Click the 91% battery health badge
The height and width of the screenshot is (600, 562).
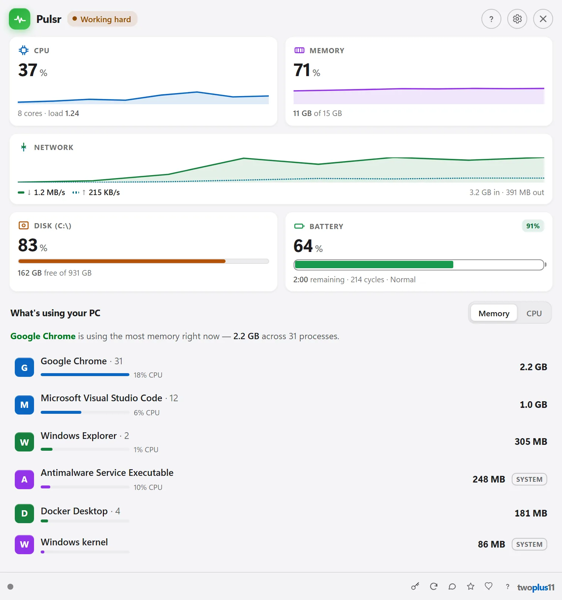pos(533,226)
